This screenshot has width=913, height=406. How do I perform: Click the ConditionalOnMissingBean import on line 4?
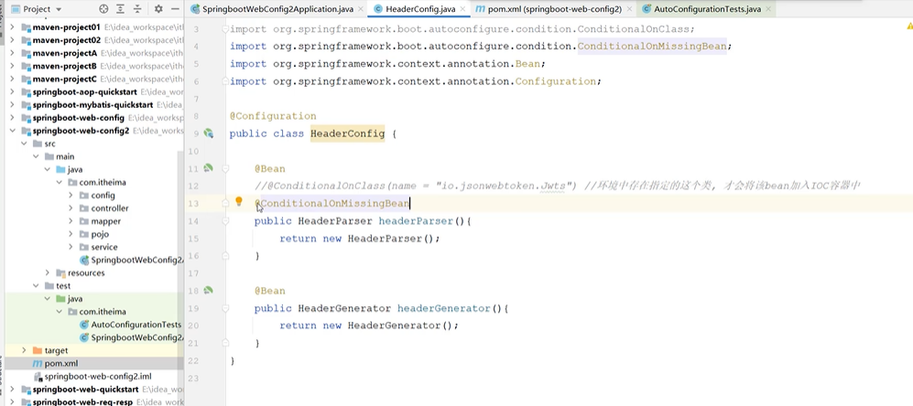[x=652, y=46]
